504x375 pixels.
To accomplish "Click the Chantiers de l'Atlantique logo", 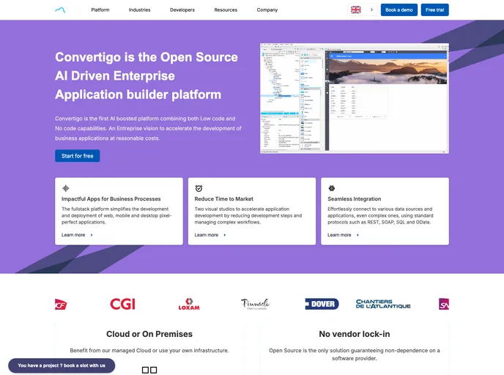I will tap(383, 304).
